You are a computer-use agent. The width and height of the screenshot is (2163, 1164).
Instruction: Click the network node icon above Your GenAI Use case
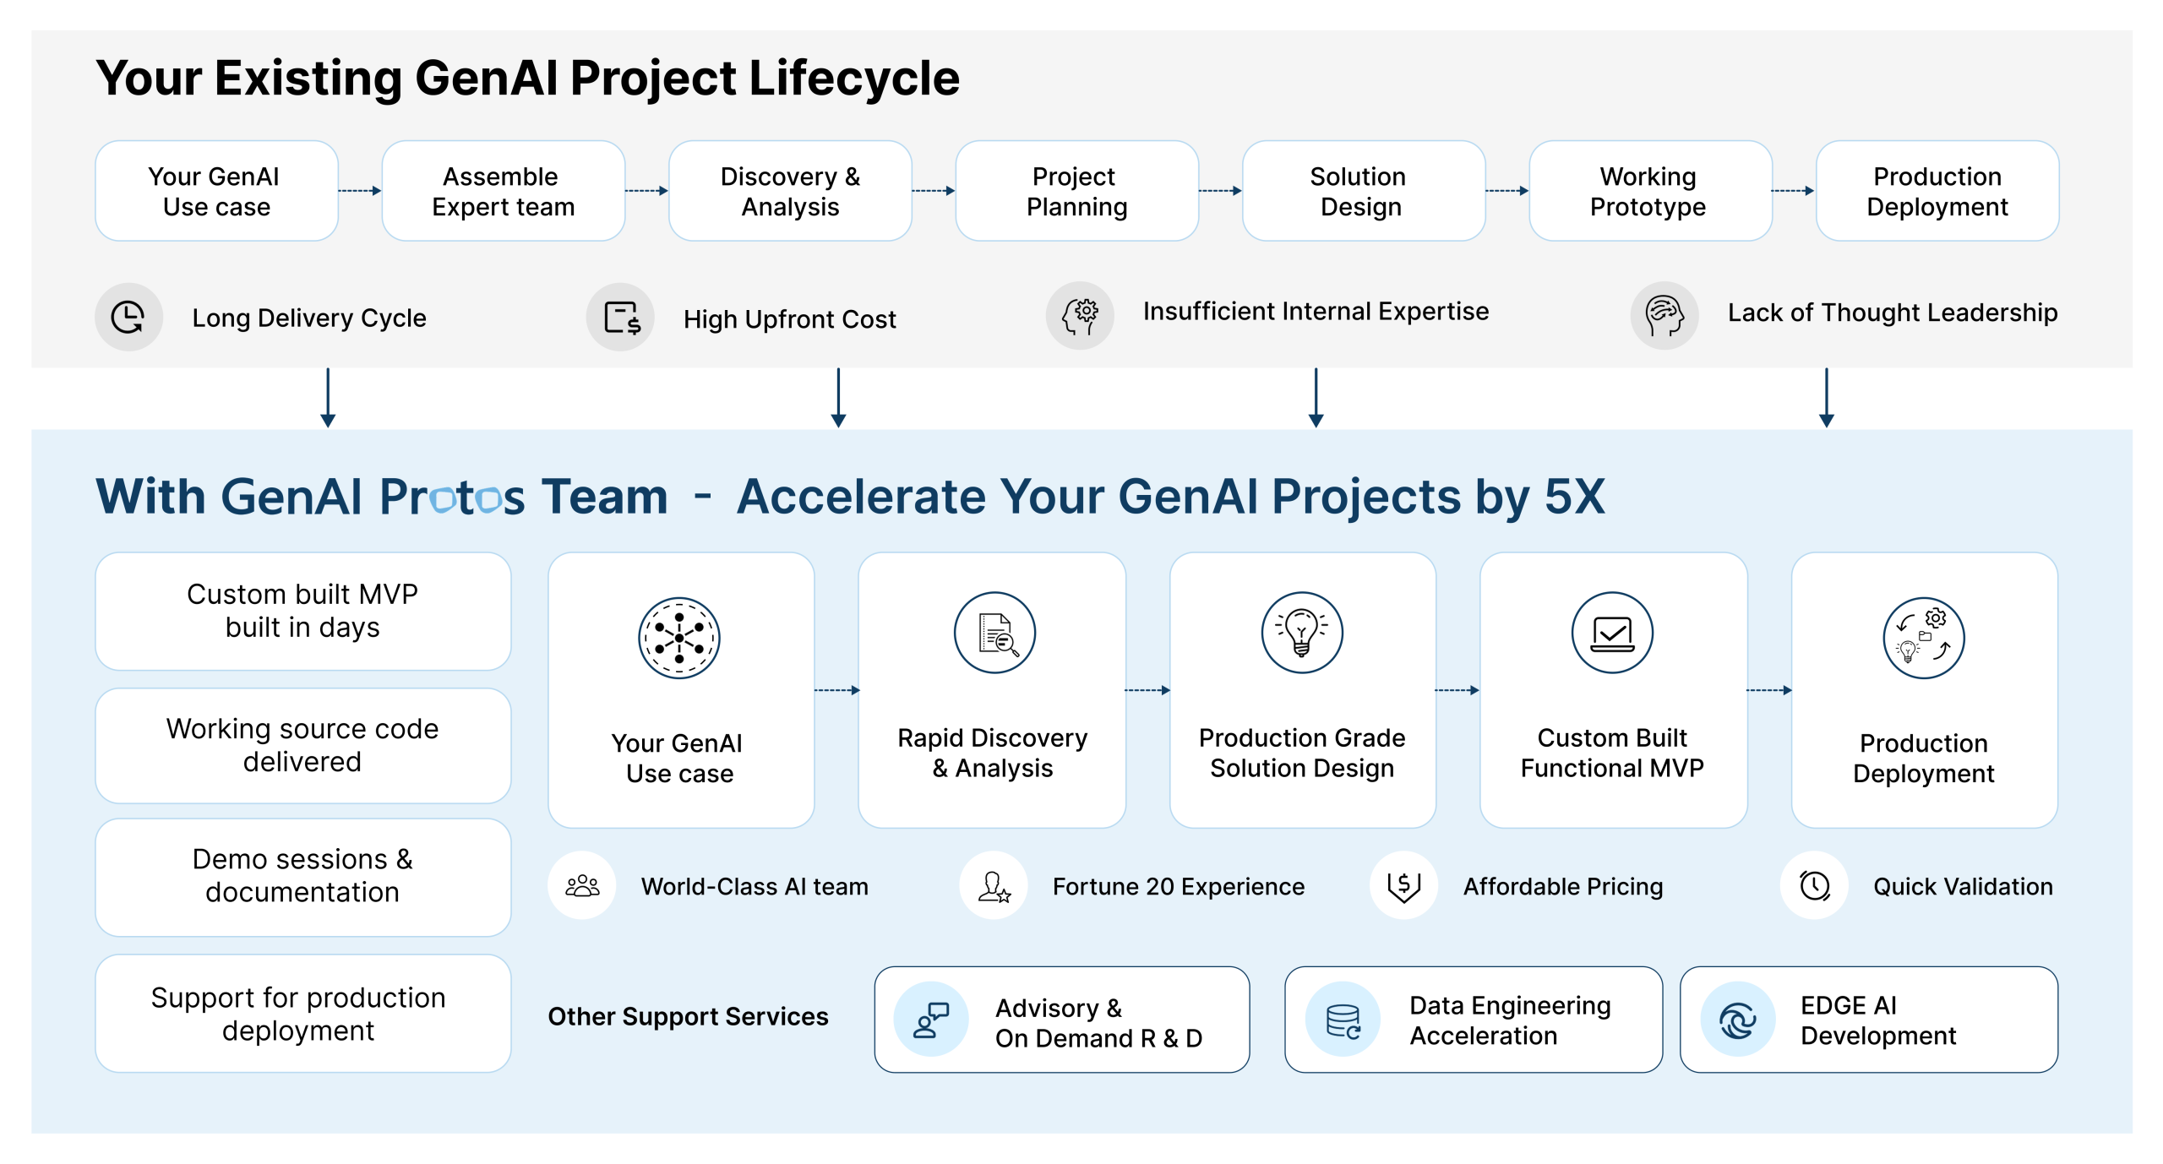(x=679, y=638)
